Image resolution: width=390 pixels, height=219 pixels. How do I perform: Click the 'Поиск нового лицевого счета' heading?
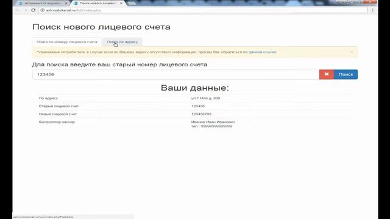[x=101, y=27]
